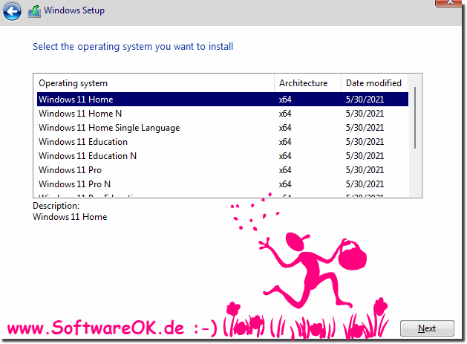Select Windows 11 Home row

pyautogui.click(x=223, y=100)
